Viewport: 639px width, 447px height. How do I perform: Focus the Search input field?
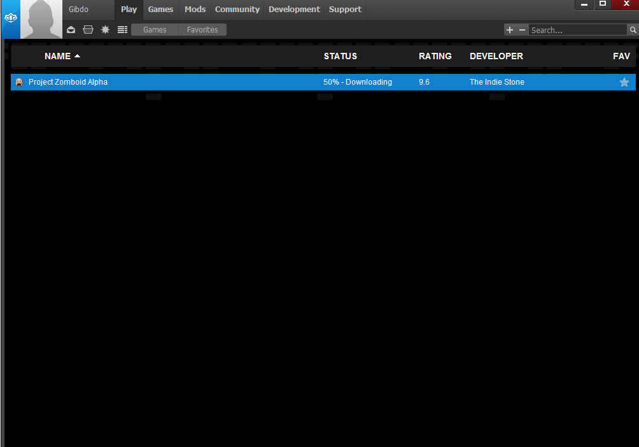[x=578, y=30]
